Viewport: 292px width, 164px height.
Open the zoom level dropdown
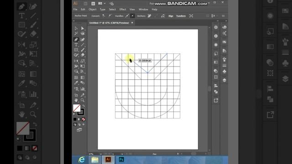tap(100, 154)
